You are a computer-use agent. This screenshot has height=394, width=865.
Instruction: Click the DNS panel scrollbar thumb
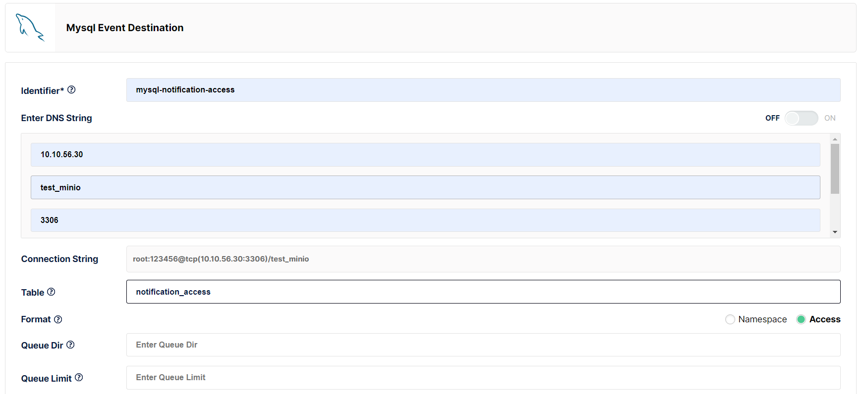click(x=835, y=169)
